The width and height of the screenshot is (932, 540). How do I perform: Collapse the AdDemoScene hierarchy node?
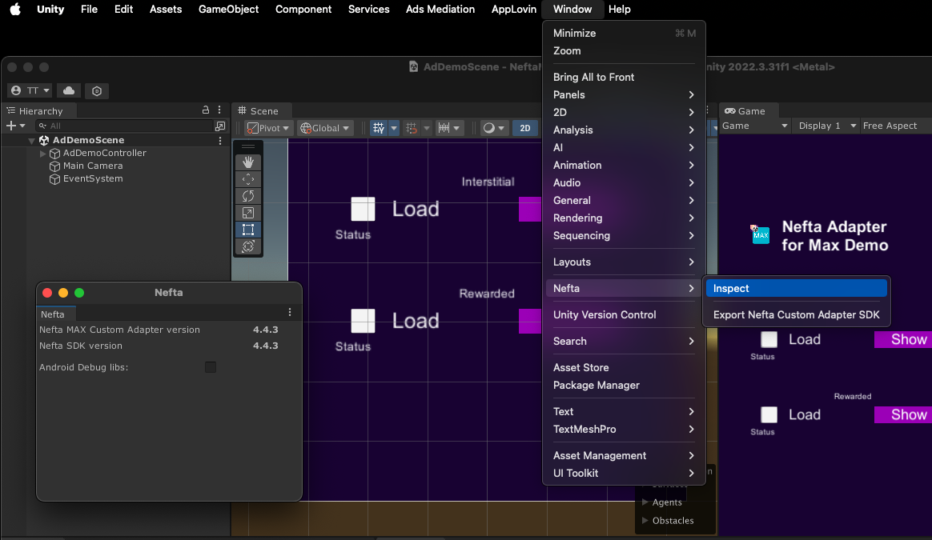[31, 141]
